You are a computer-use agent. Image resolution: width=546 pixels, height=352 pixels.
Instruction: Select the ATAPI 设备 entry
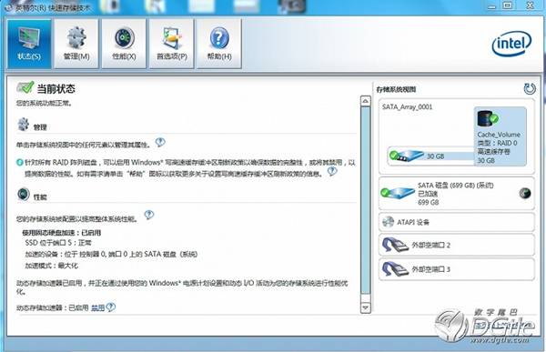point(457,222)
